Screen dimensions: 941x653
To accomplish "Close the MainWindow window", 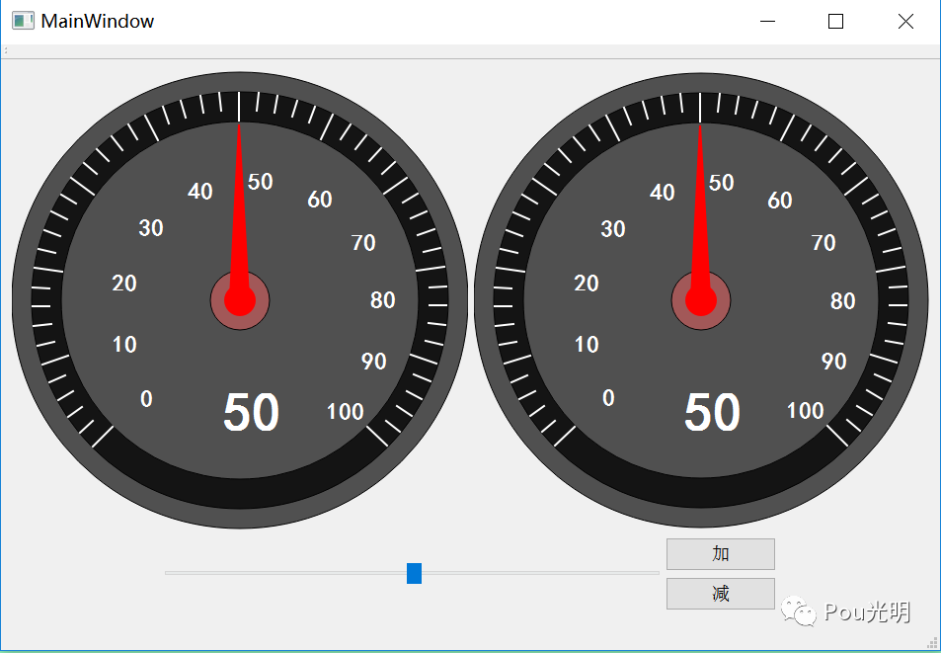I will (x=905, y=22).
